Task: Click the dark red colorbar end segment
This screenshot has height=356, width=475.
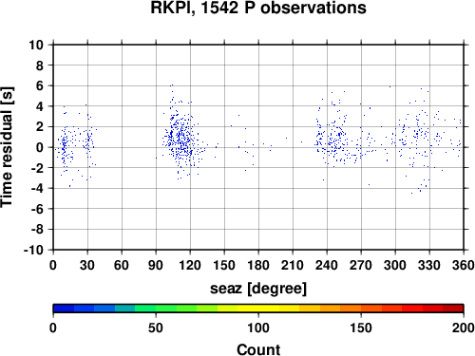Action: [x=453, y=309]
